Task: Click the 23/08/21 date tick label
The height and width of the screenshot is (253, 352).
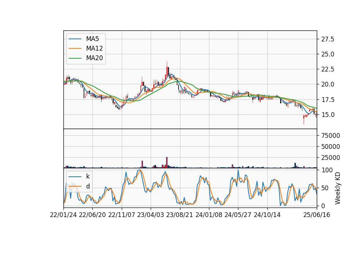Action: click(x=179, y=215)
